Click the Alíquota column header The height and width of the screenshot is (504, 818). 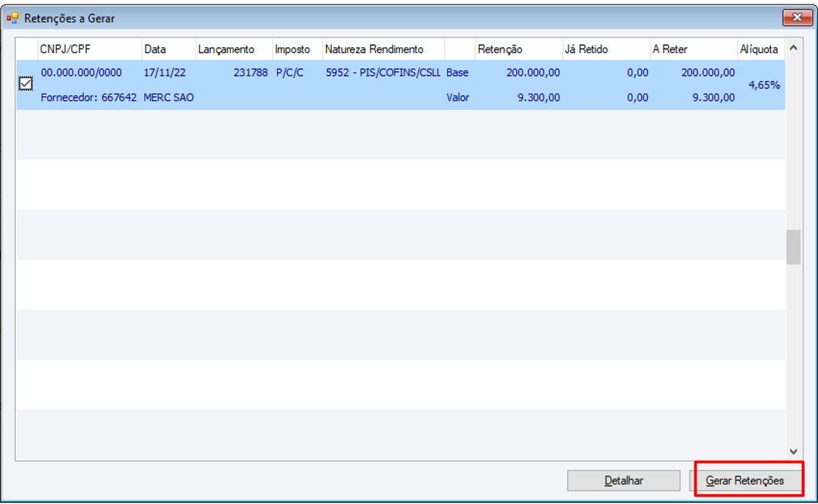[x=760, y=49]
